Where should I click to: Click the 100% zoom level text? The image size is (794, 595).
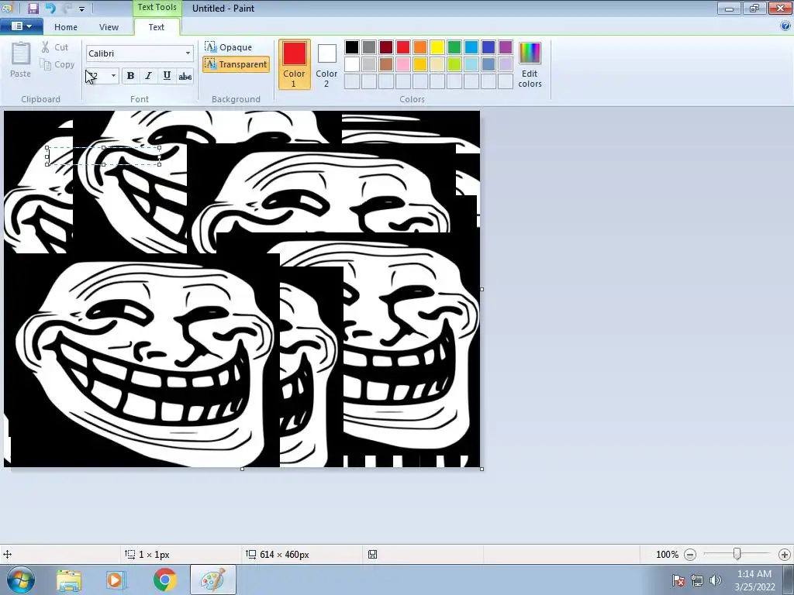point(667,555)
